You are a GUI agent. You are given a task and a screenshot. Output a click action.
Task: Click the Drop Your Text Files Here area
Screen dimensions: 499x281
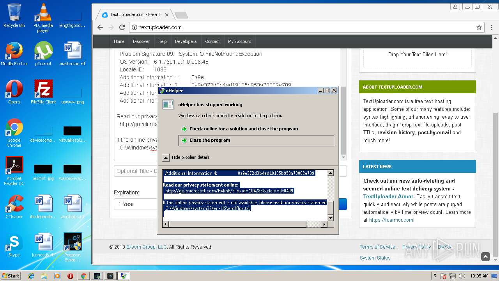tap(417, 55)
